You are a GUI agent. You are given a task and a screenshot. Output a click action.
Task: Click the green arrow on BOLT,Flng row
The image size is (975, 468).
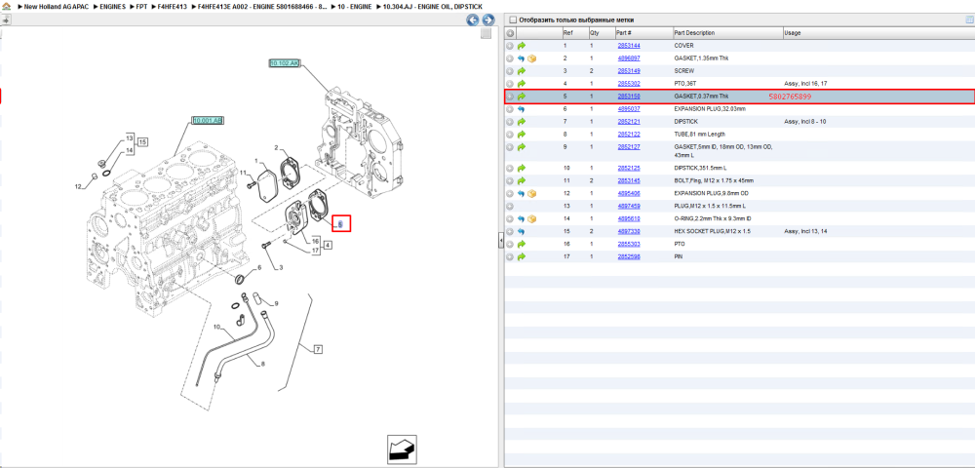coord(522,180)
